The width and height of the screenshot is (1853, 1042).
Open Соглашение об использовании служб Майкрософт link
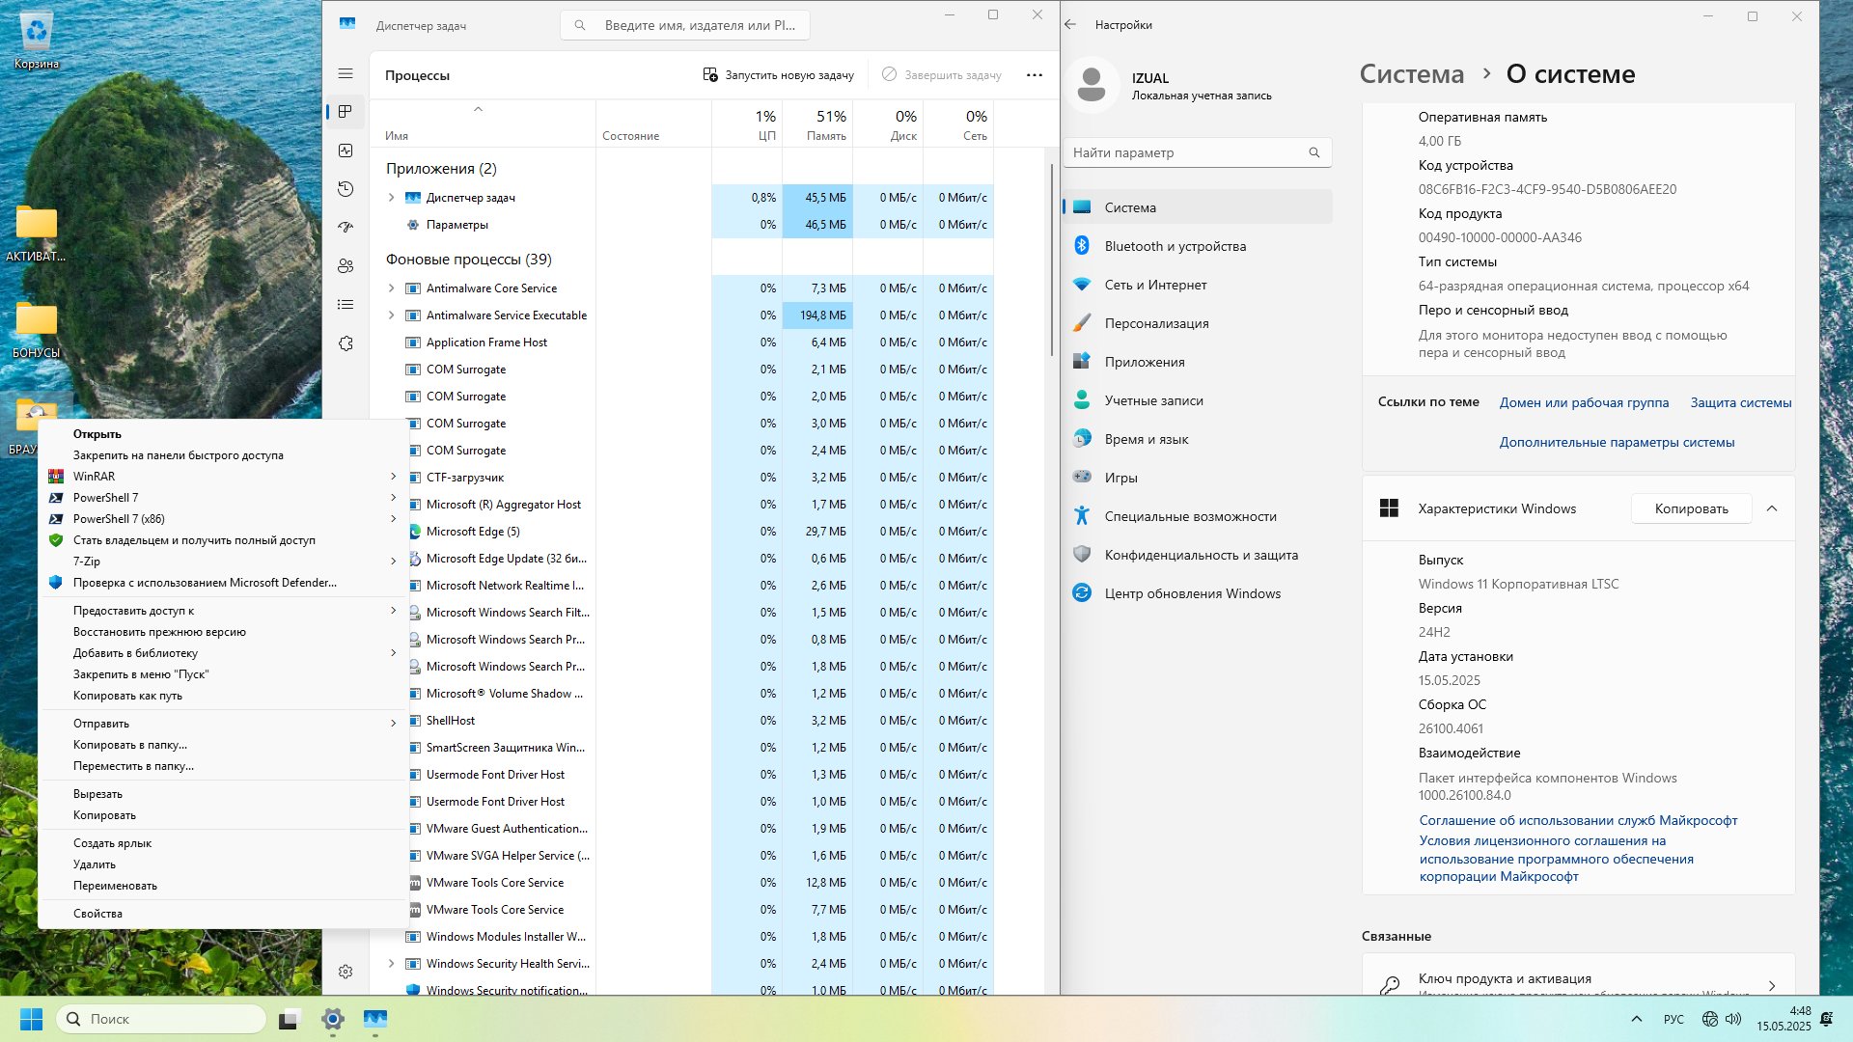click(x=1578, y=820)
